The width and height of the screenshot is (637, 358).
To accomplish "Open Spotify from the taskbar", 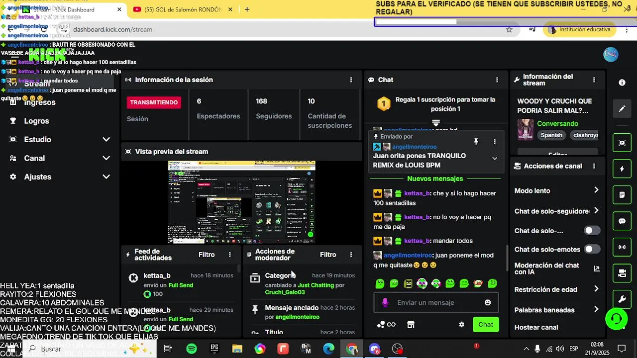I will point(192,349).
